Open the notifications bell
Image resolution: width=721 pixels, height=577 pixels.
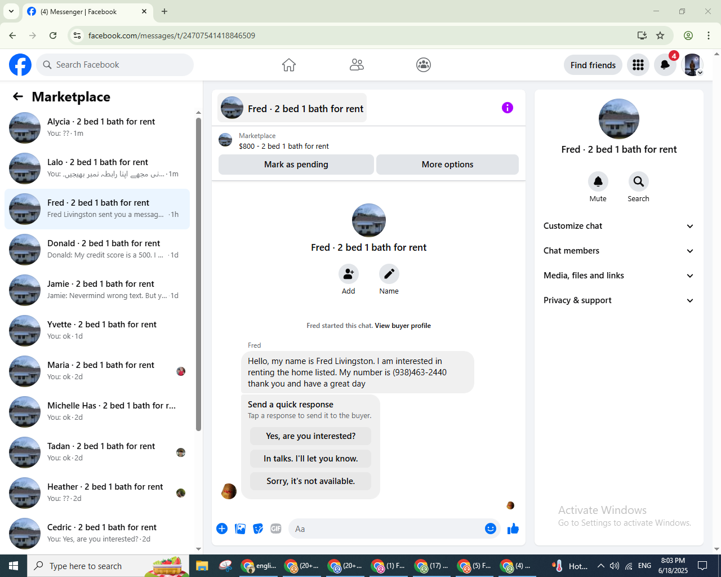pos(665,65)
